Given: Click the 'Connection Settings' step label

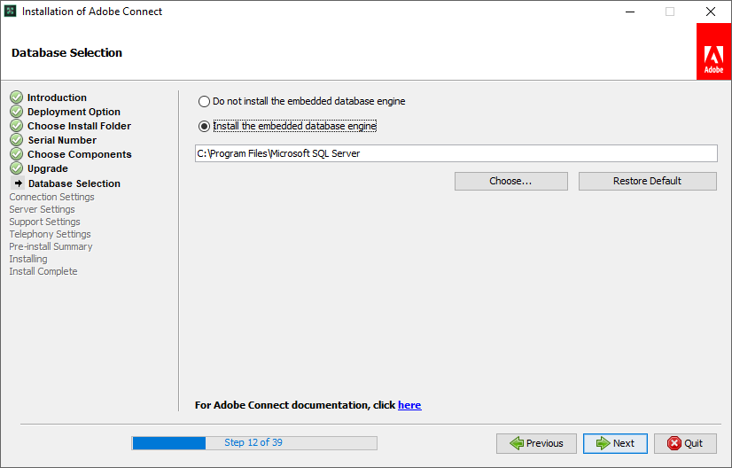Looking at the screenshot, I should pos(51,197).
